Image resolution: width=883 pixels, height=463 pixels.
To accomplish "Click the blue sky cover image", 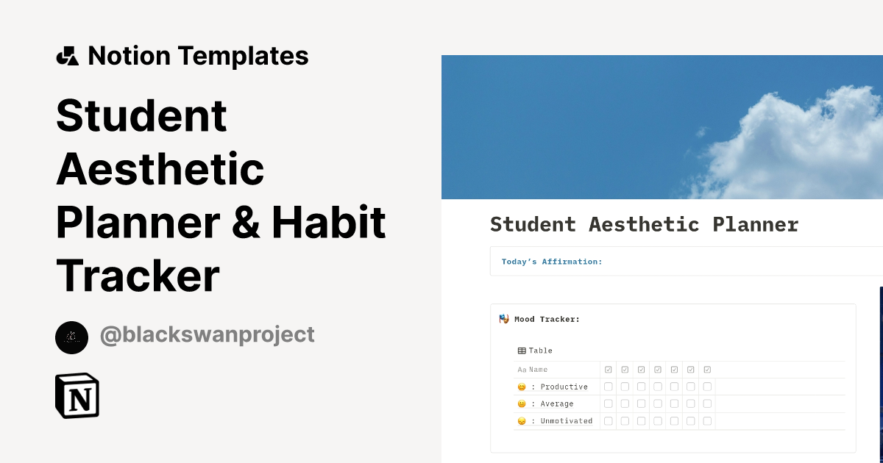I will point(662,125).
